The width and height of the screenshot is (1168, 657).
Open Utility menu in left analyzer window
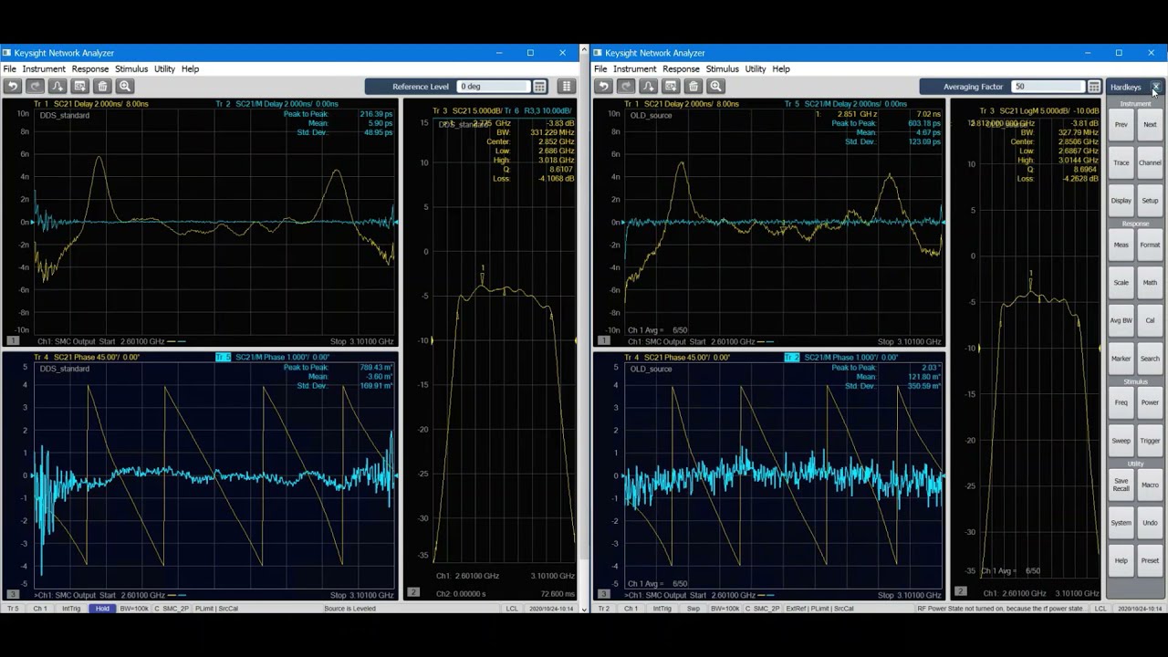[x=164, y=68]
